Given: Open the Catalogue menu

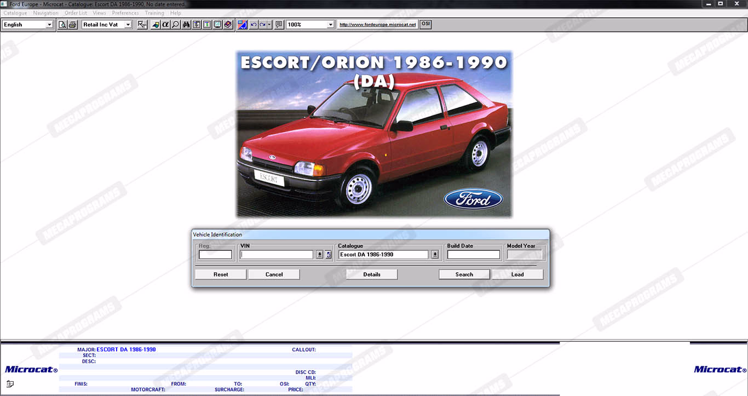Looking at the screenshot, I should [15, 13].
